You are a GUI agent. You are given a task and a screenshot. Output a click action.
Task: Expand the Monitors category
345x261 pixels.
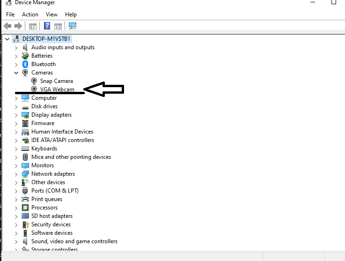[16, 166]
